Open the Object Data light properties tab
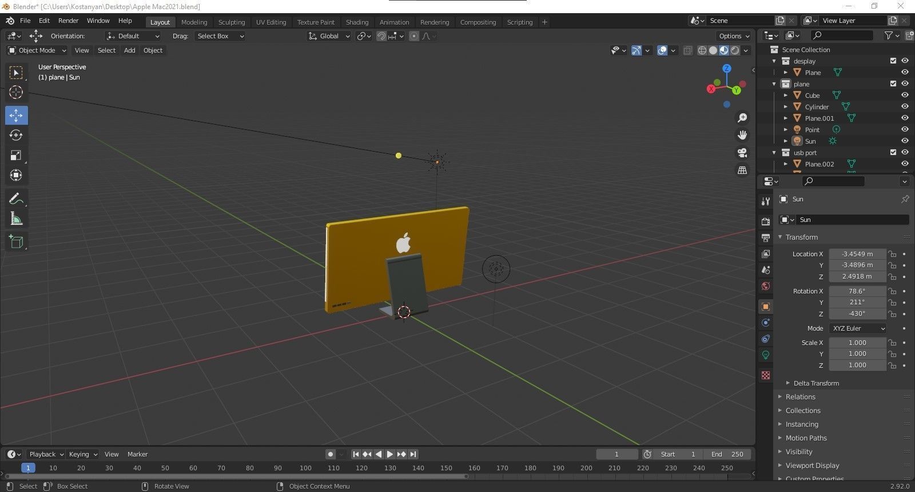The image size is (915, 492). point(766,355)
